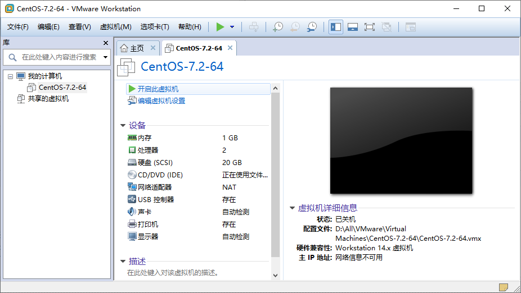Click the Workstation 14.x 虚拟机 compatibility text
521x293 pixels.
coord(374,248)
